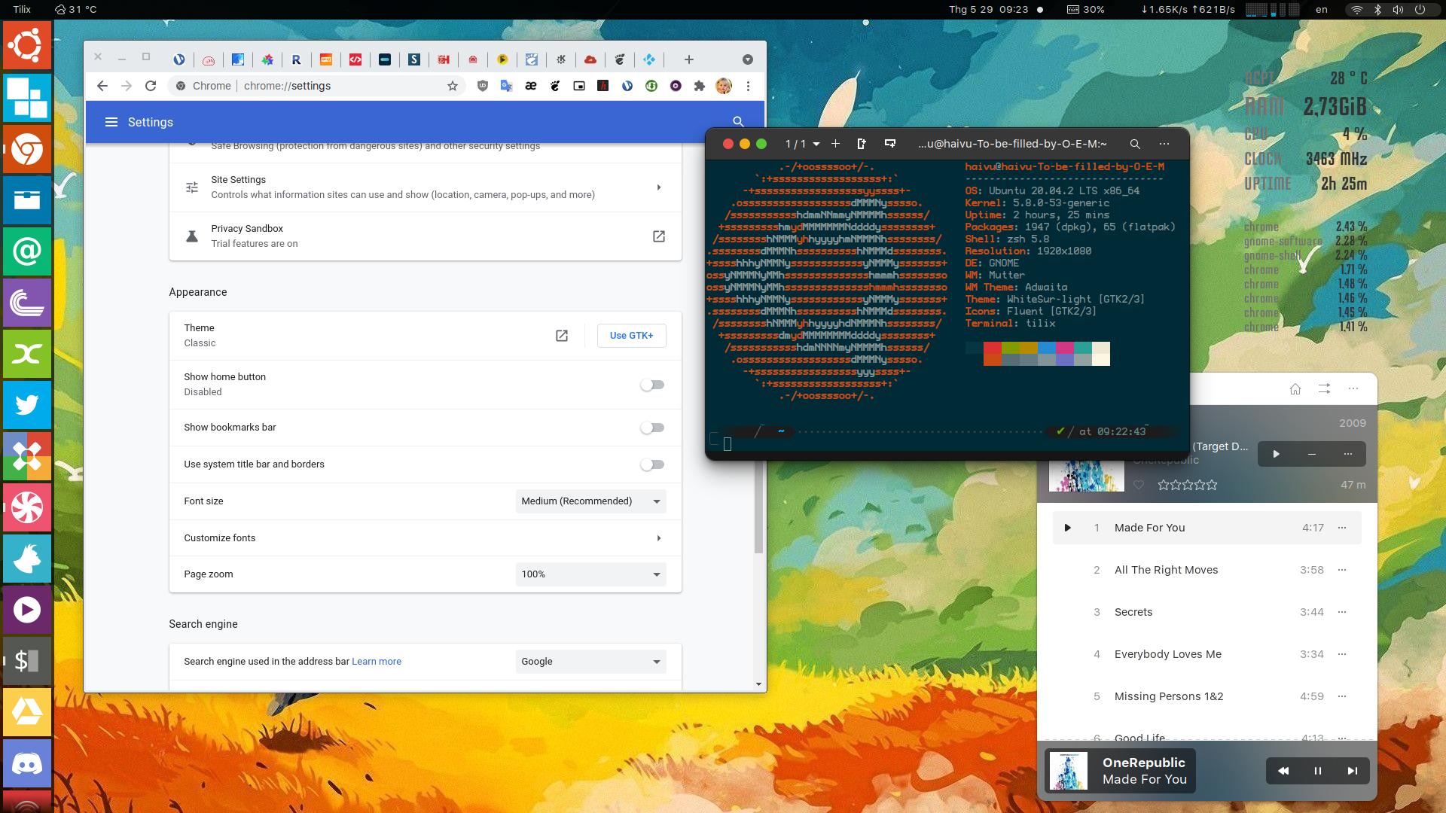Open Chrome from the dock
Image resolution: width=1446 pixels, height=813 pixels.
tap(27, 149)
